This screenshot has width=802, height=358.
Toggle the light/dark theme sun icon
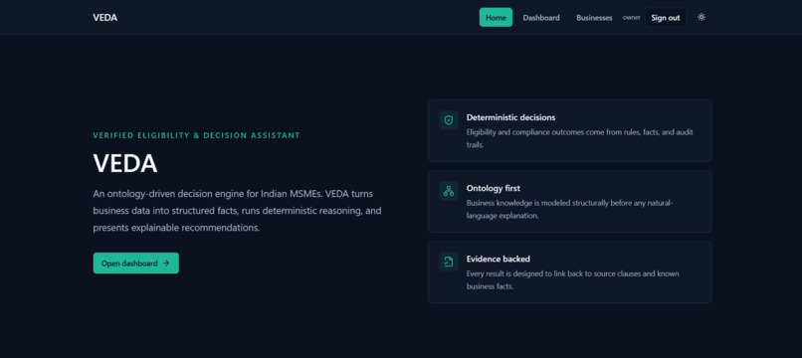click(x=702, y=17)
